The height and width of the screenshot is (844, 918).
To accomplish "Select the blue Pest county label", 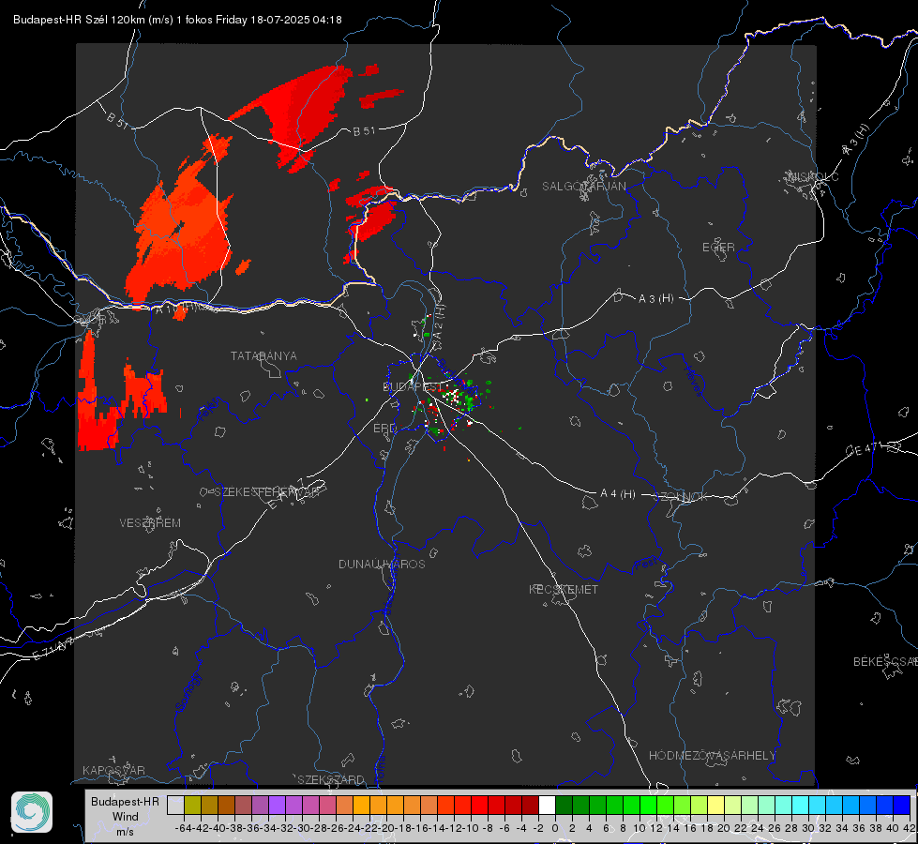I will coord(646,565).
